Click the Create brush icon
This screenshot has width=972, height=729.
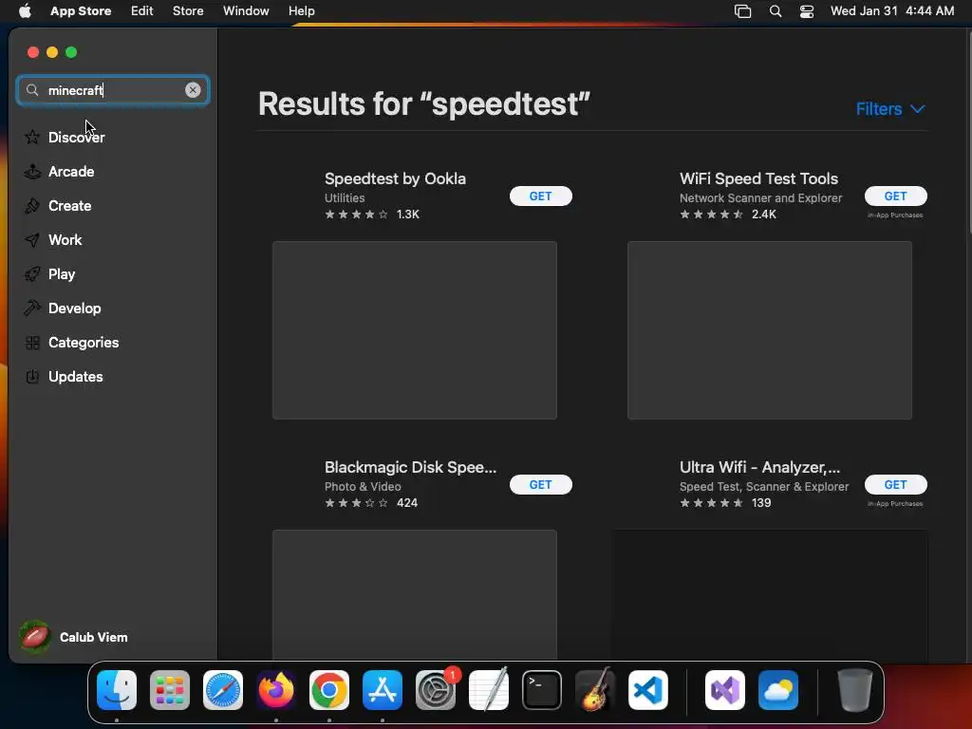click(x=32, y=206)
